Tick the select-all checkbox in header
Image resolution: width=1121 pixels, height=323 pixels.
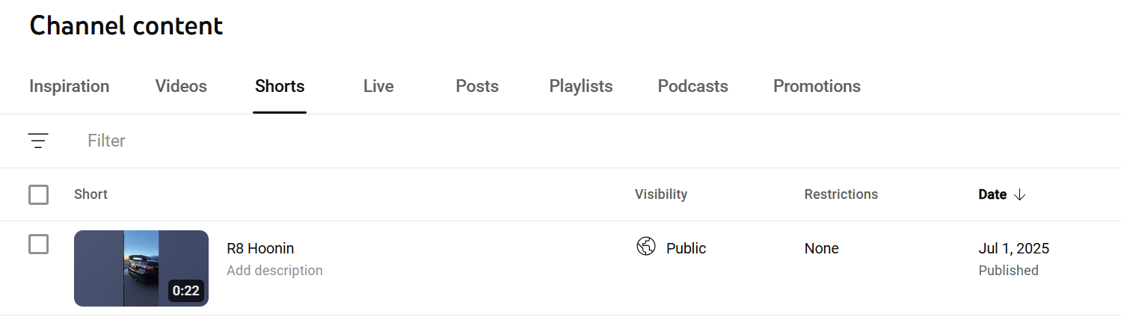coord(38,194)
